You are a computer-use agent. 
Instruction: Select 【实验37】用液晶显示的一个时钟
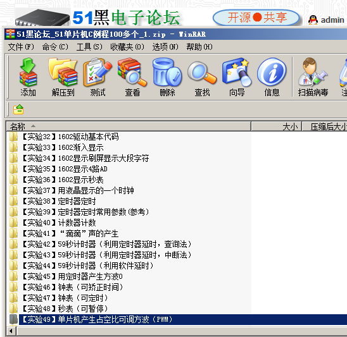tap(78, 190)
